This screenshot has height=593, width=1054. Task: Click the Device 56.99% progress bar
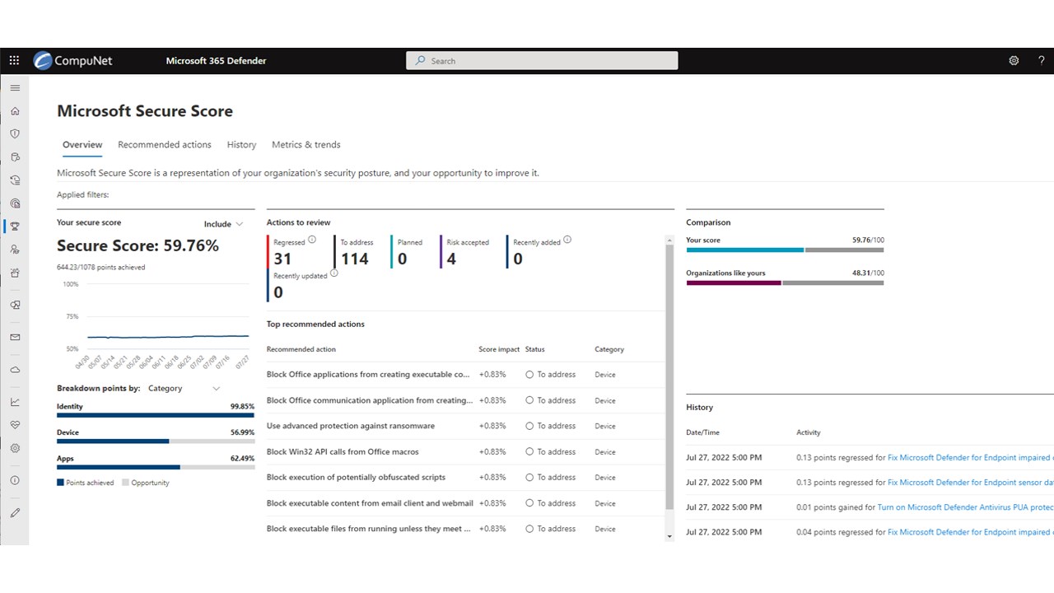(x=156, y=441)
